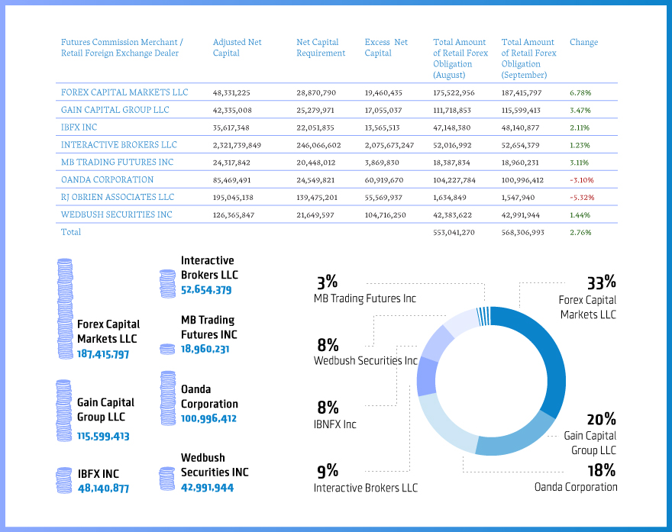Open INTERACTIVE BROKERS LLC in the table

(118, 144)
